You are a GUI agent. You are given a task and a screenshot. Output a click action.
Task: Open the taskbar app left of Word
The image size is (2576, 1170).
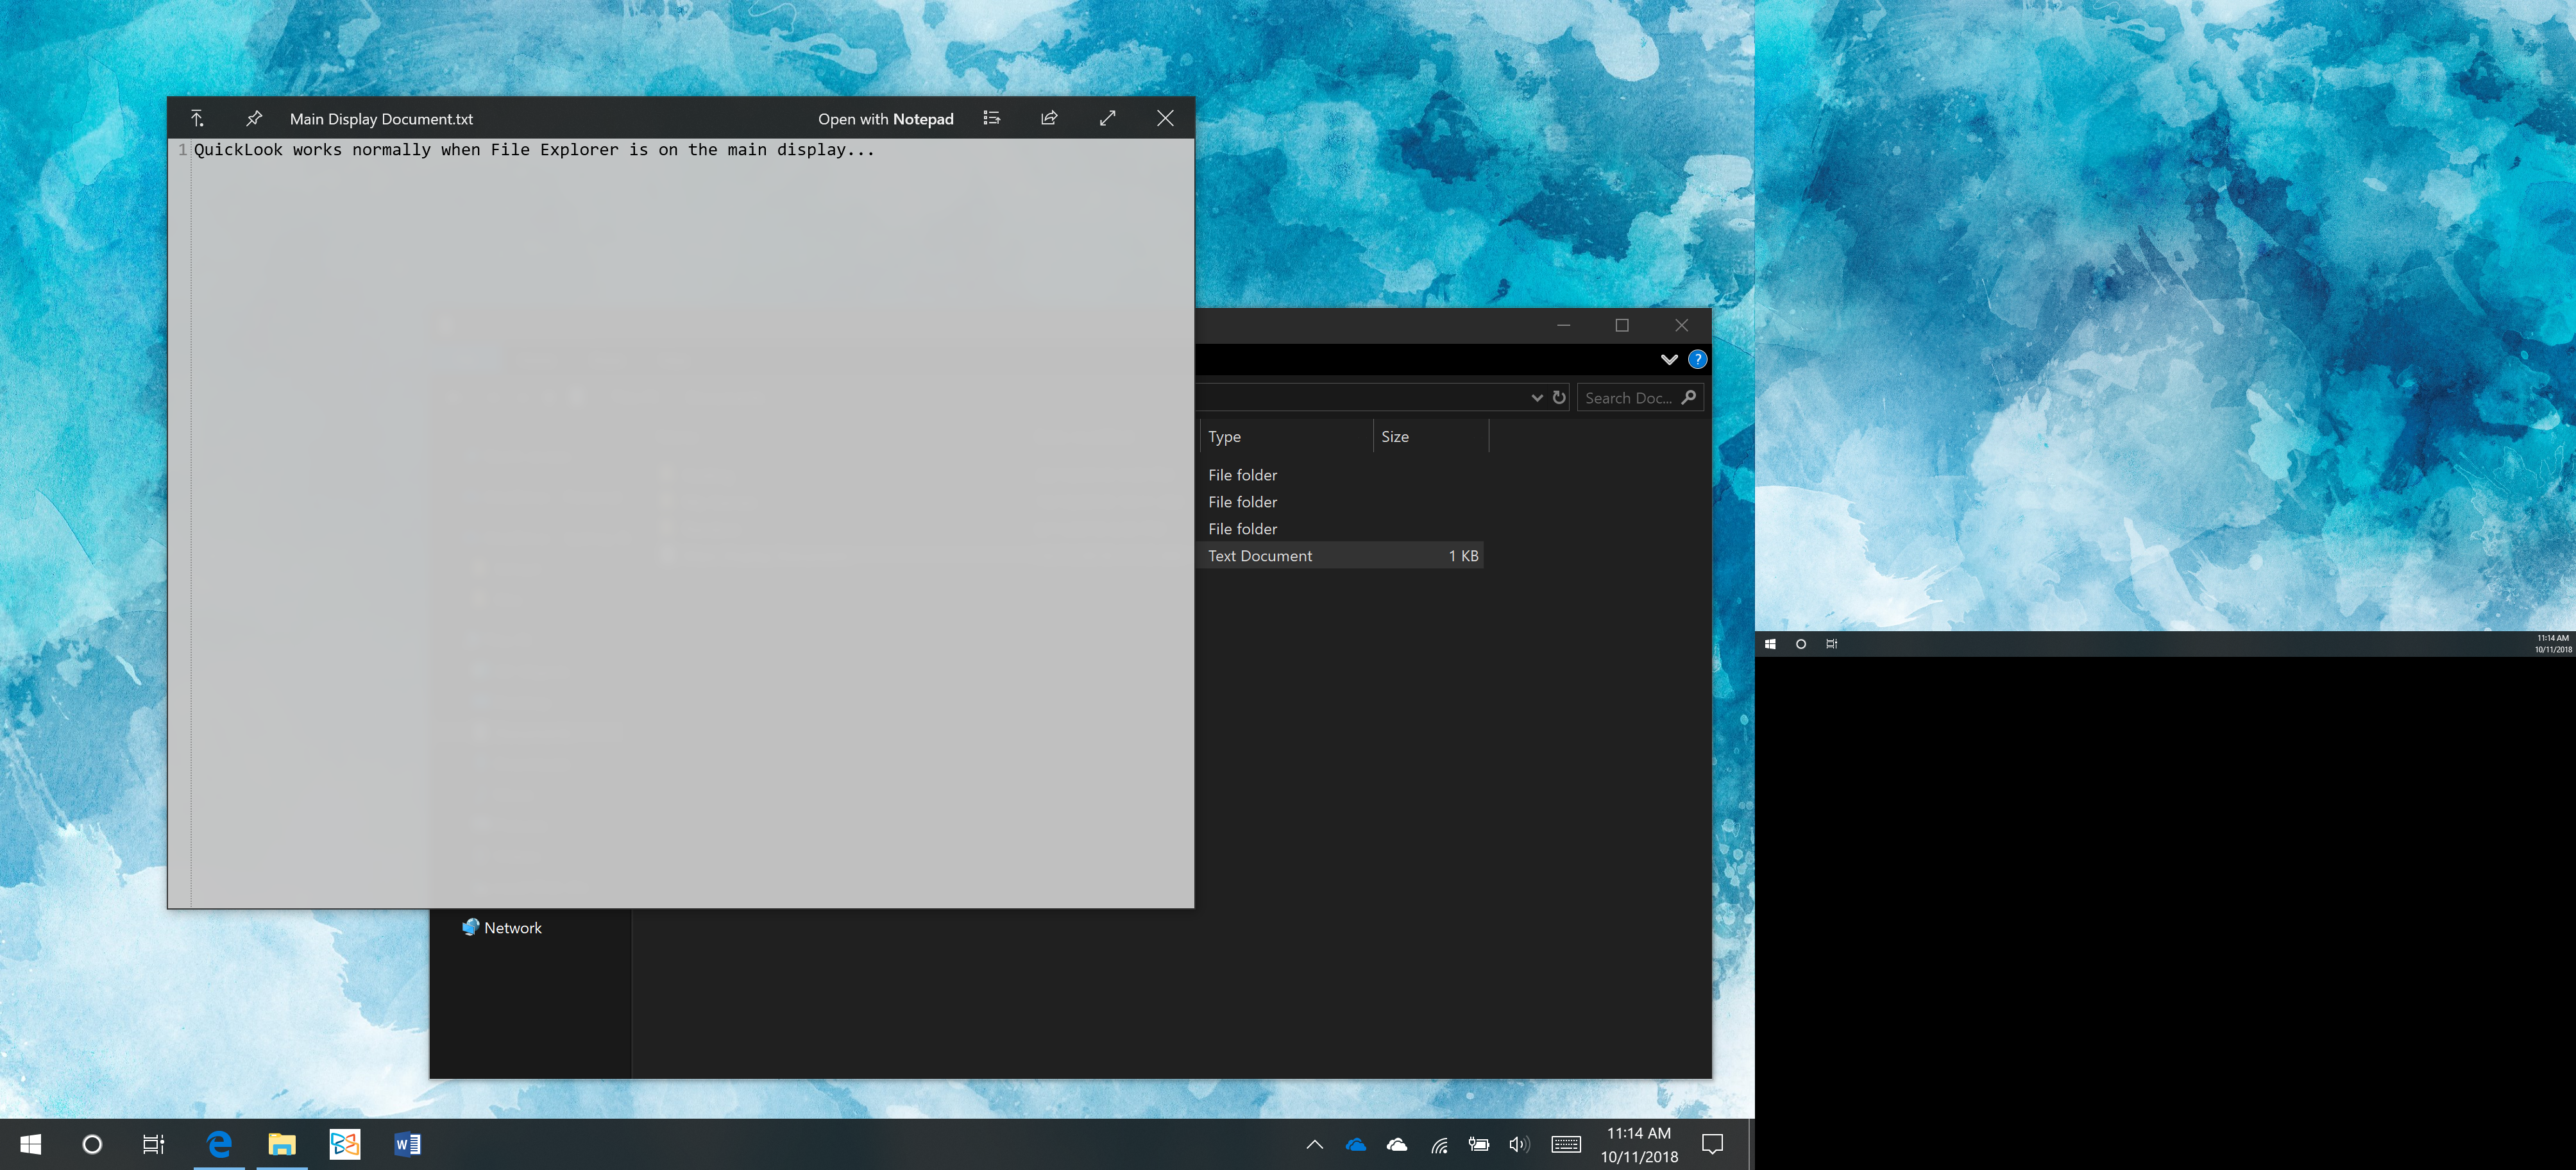tap(345, 1144)
